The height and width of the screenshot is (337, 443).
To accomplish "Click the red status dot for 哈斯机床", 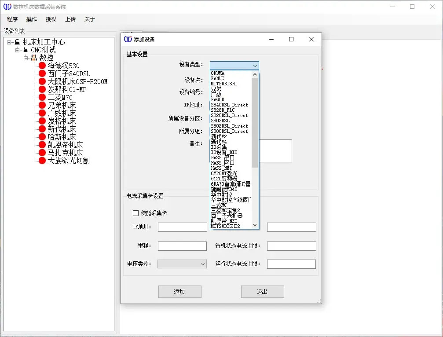I will [42, 137].
